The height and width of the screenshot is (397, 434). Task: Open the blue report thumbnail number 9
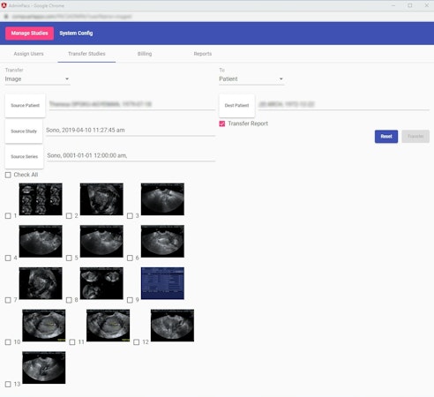tap(162, 283)
